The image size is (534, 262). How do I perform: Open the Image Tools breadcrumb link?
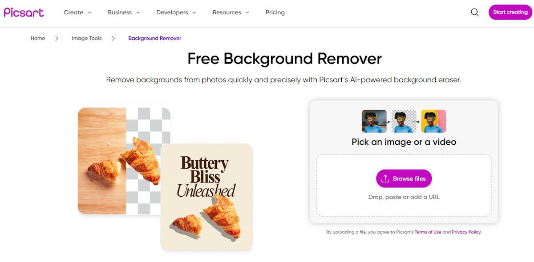pos(87,38)
